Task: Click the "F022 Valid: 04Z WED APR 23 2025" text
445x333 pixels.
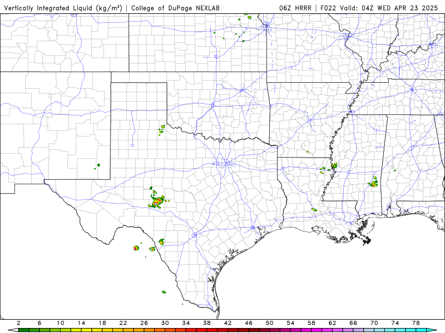Action: point(379,8)
